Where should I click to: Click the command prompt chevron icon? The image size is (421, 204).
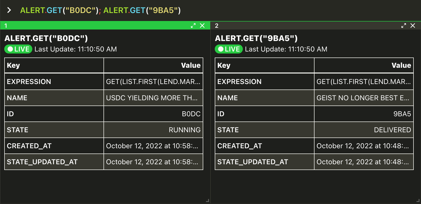tap(9, 10)
